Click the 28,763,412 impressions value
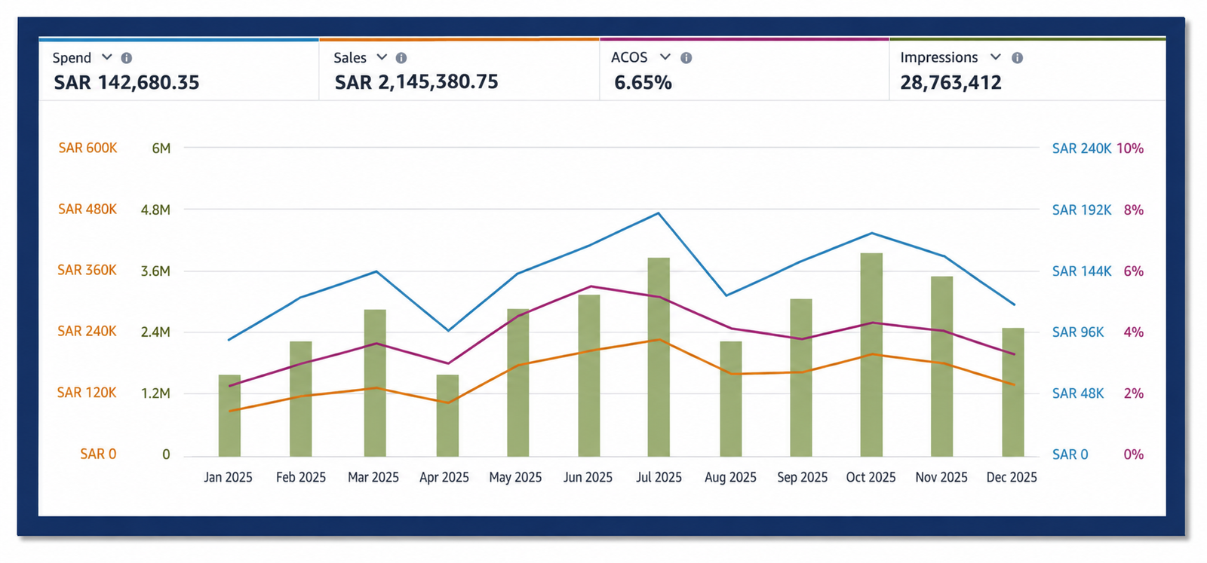 [951, 83]
